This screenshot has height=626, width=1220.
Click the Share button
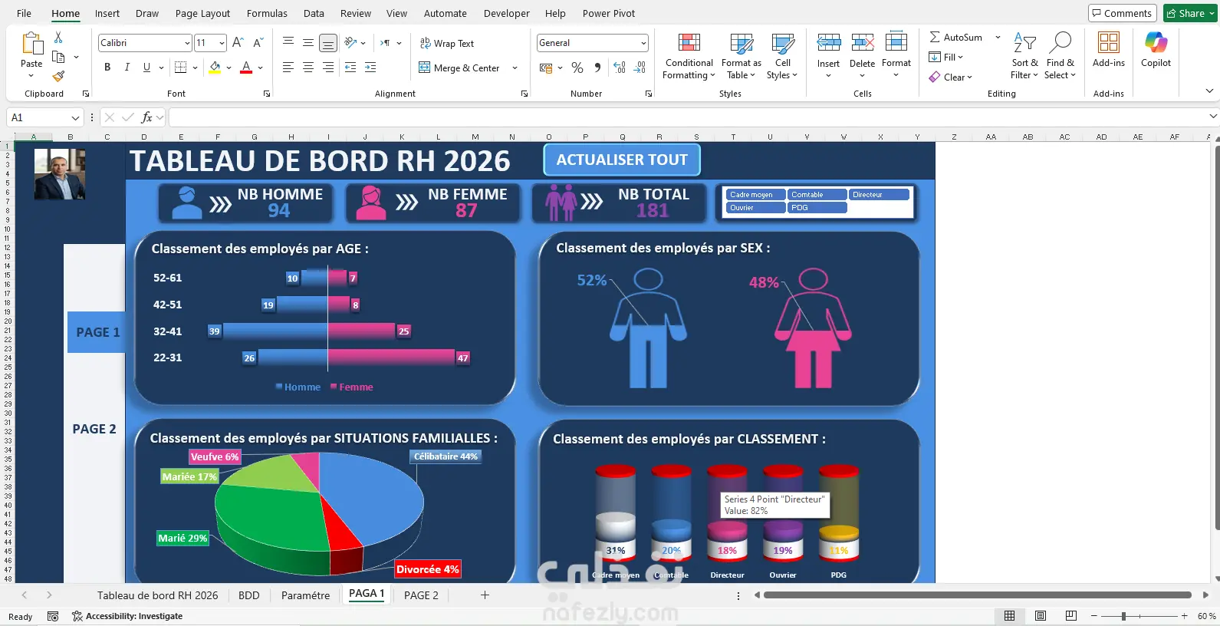click(x=1190, y=13)
